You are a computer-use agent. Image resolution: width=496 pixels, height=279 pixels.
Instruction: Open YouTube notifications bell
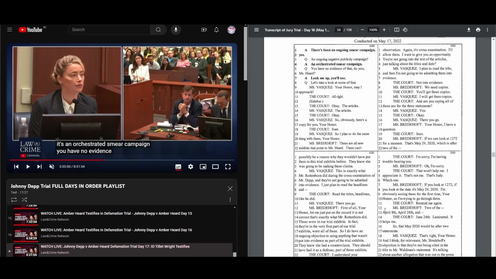point(217,30)
